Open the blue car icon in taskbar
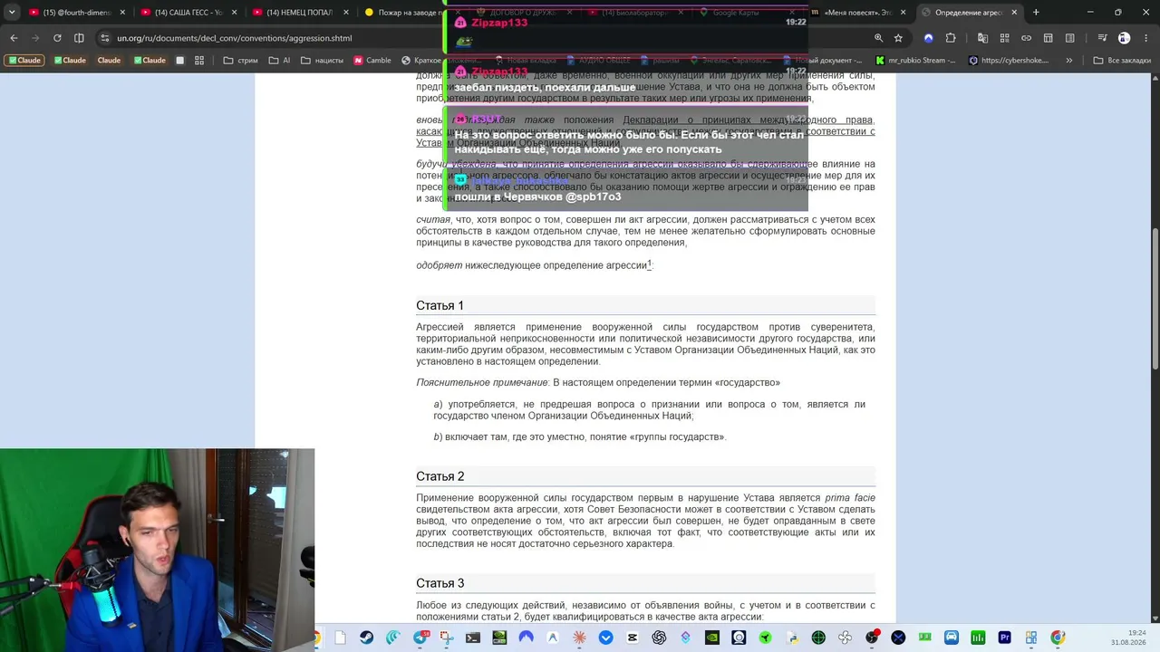This screenshot has height=652, width=1160. click(x=952, y=638)
